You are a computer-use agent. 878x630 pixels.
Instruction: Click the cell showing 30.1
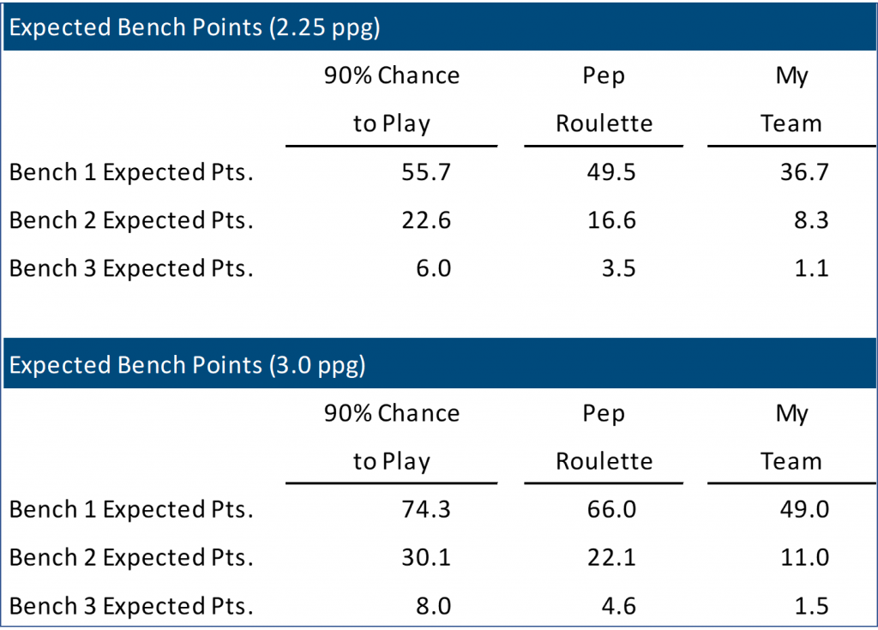[x=426, y=558]
